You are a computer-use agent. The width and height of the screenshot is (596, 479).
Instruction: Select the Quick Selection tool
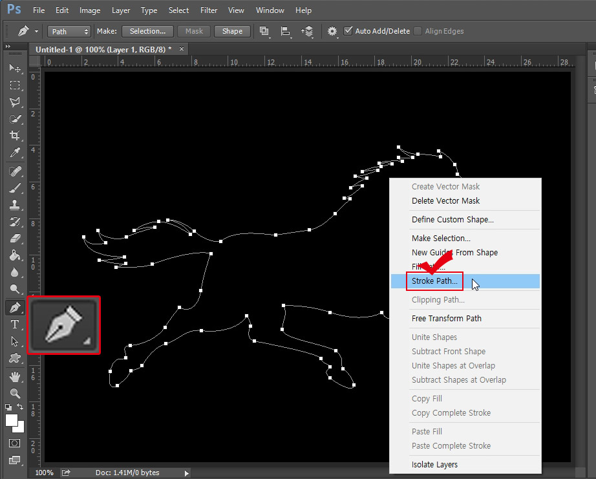click(15, 118)
